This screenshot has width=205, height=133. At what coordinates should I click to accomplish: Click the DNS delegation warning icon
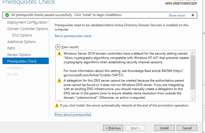59,80
